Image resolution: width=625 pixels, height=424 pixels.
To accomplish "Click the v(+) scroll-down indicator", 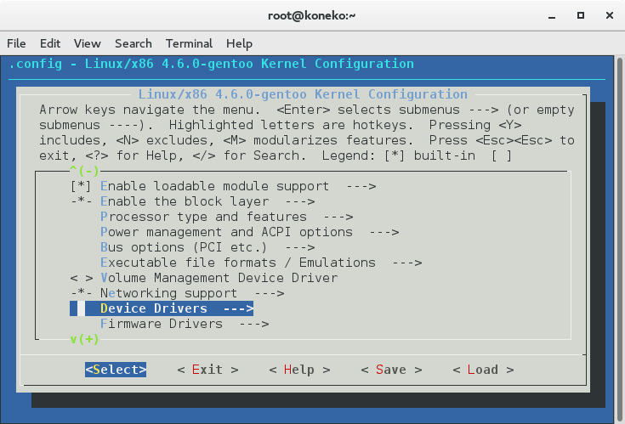I will pos(84,339).
